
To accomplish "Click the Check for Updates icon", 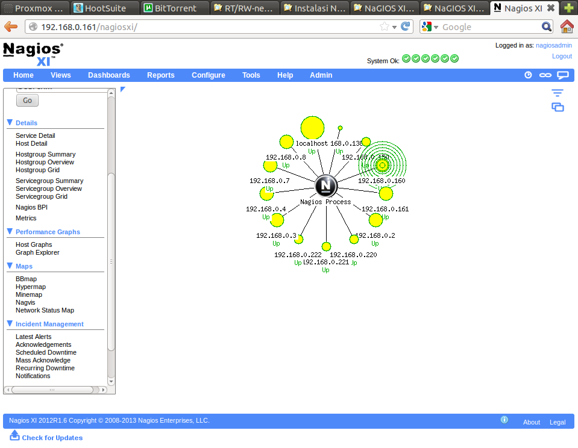I will [x=15, y=435].
